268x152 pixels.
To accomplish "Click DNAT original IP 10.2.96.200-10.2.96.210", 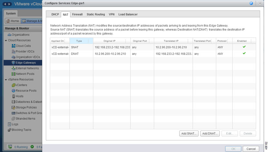I will (x=110, y=54).
